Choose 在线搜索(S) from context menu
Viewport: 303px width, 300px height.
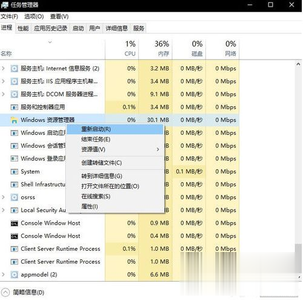115,196
